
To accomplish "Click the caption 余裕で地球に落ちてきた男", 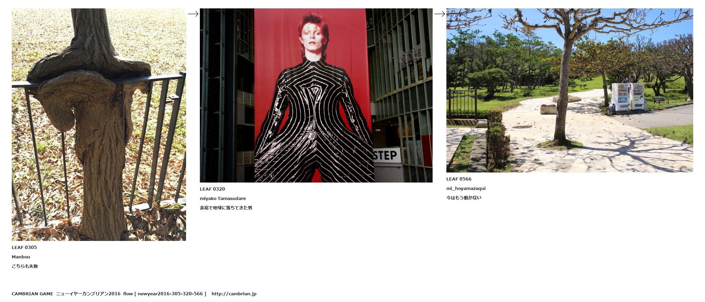I will [226, 208].
